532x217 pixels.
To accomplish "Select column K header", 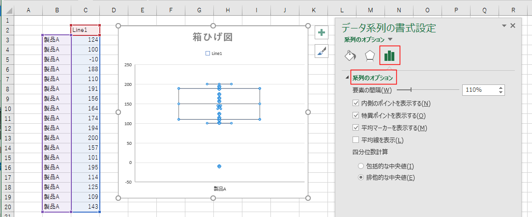I will (x=314, y=11).
